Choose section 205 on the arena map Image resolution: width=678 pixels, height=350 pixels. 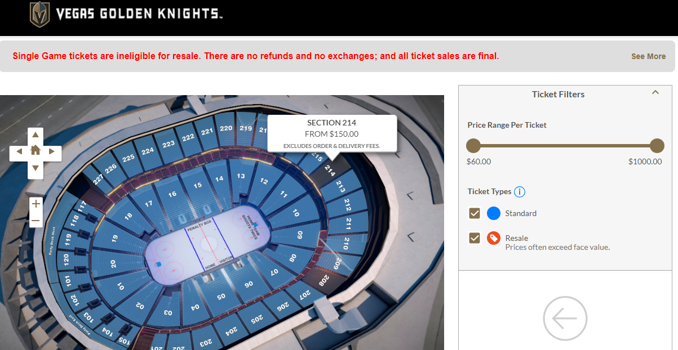[256, 319]
